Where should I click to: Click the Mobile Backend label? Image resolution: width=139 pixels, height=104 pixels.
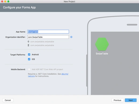[18, 69]
